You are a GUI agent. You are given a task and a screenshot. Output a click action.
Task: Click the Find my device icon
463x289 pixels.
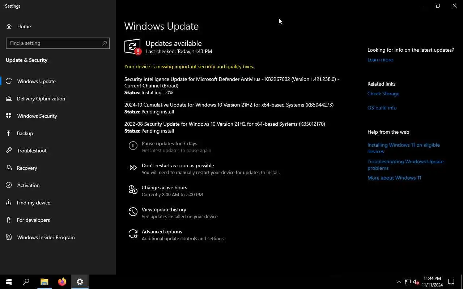point(9,203)
